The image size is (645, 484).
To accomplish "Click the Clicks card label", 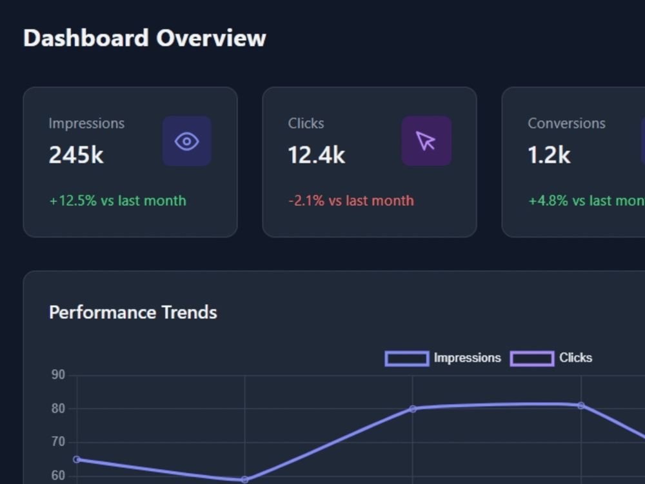I will pyautogui.click(x=306, y=123).
